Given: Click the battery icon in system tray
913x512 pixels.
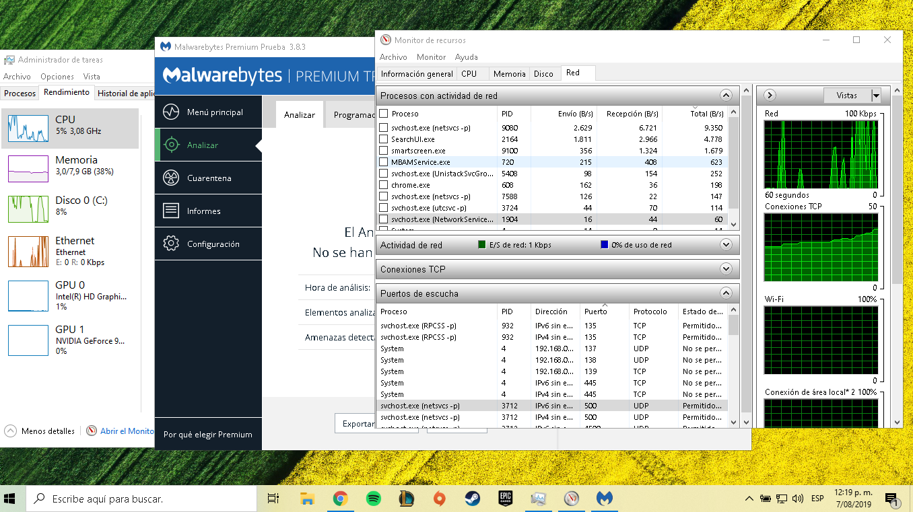Looking at the screenshot, I should coord(765,499).
